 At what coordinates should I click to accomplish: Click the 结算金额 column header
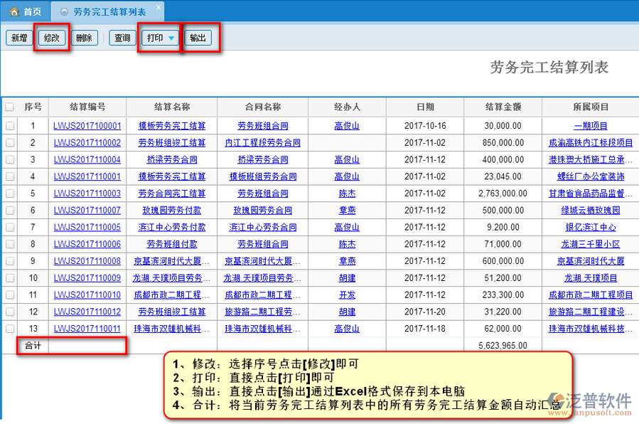coord(503,107)
